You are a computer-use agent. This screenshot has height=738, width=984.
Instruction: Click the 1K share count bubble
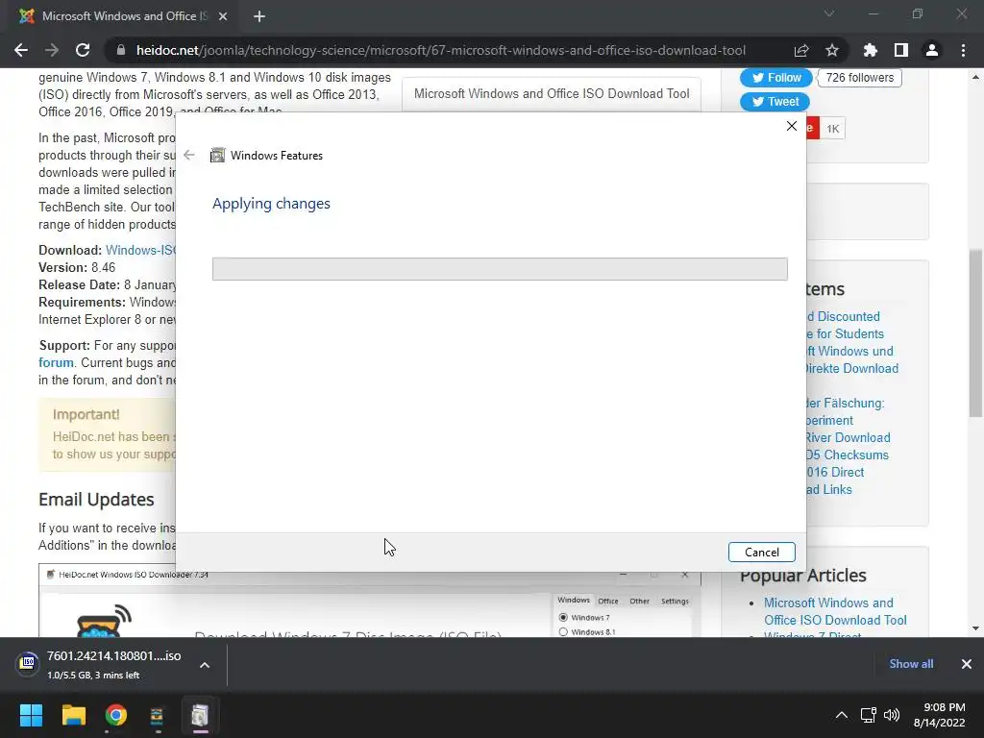[x=833, y=129]
